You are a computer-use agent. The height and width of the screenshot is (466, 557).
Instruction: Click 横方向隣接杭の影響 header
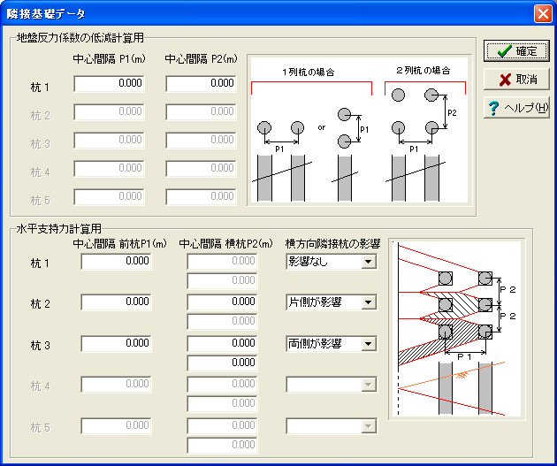coord(333,244)
